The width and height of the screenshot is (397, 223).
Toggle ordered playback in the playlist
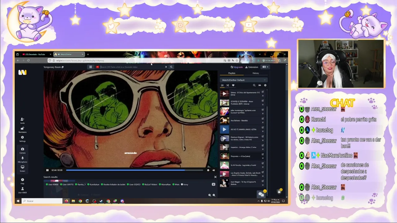[222, 85]
